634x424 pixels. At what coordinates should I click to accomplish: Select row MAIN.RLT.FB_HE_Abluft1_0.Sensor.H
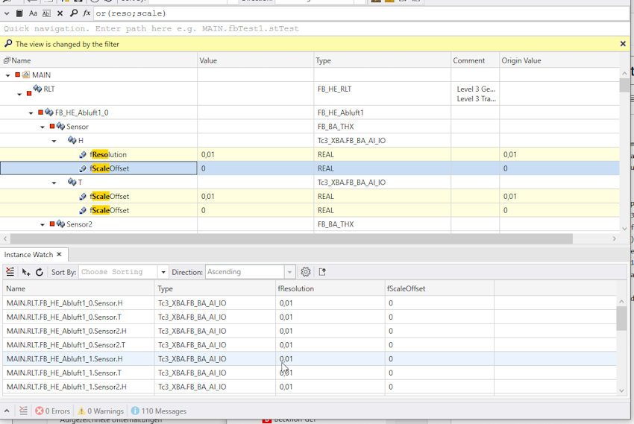310,303
